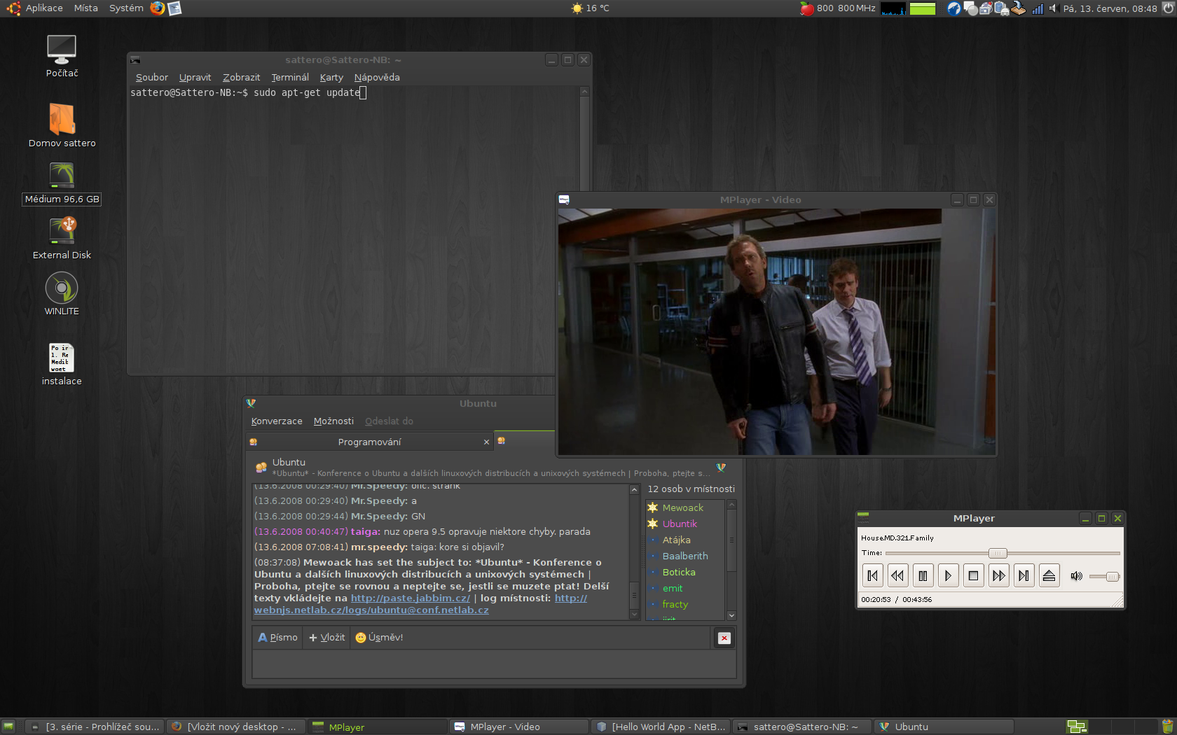
Task: Select Baalberith in the room list
Action: [685, 556]
